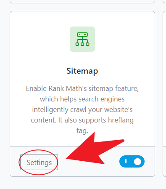Click the partially visible card on right edge

point(164,94)
